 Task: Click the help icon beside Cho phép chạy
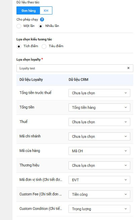point(42,19)
